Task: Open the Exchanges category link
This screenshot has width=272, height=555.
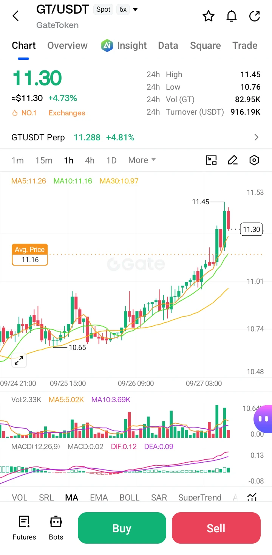Action: (x=67, y=113)
